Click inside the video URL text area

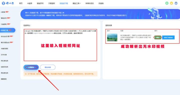60,45
